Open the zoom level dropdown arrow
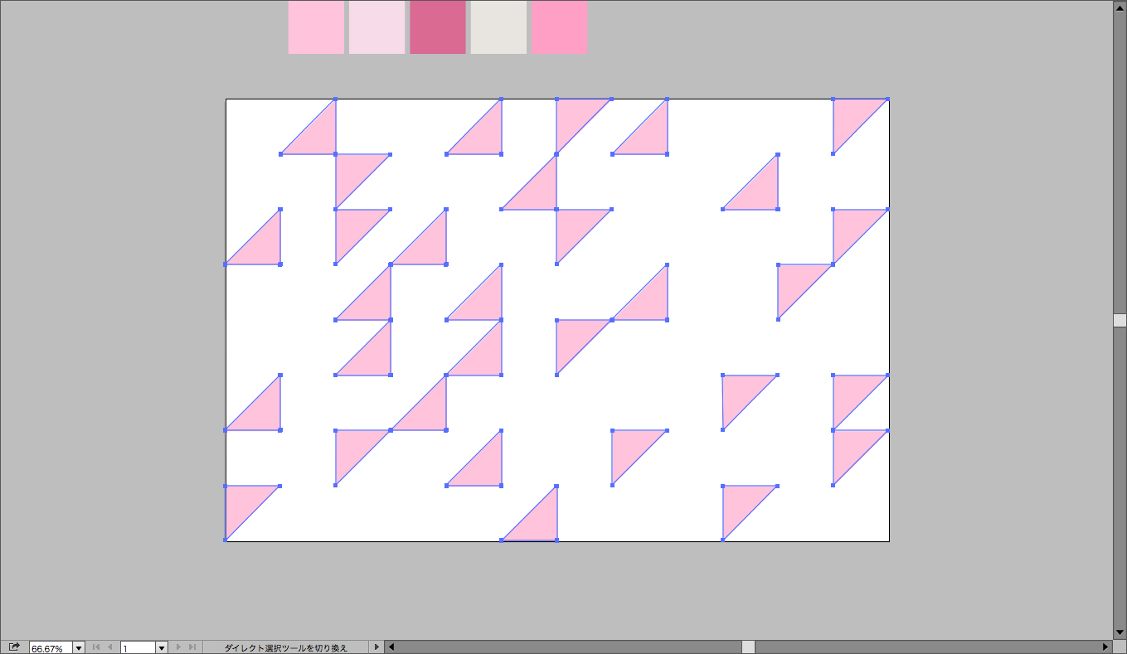The image size is (1127, 654). pos(79,647)
